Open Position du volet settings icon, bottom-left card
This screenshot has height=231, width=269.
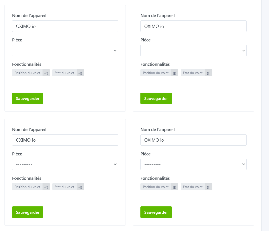[x=46, y=187]
